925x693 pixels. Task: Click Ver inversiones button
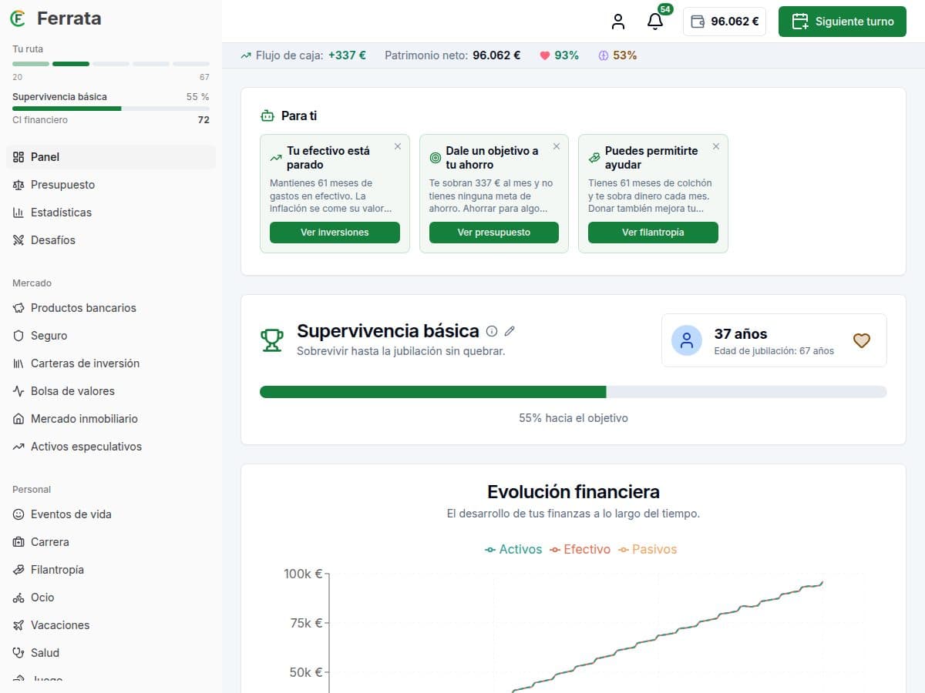[335, 233]
